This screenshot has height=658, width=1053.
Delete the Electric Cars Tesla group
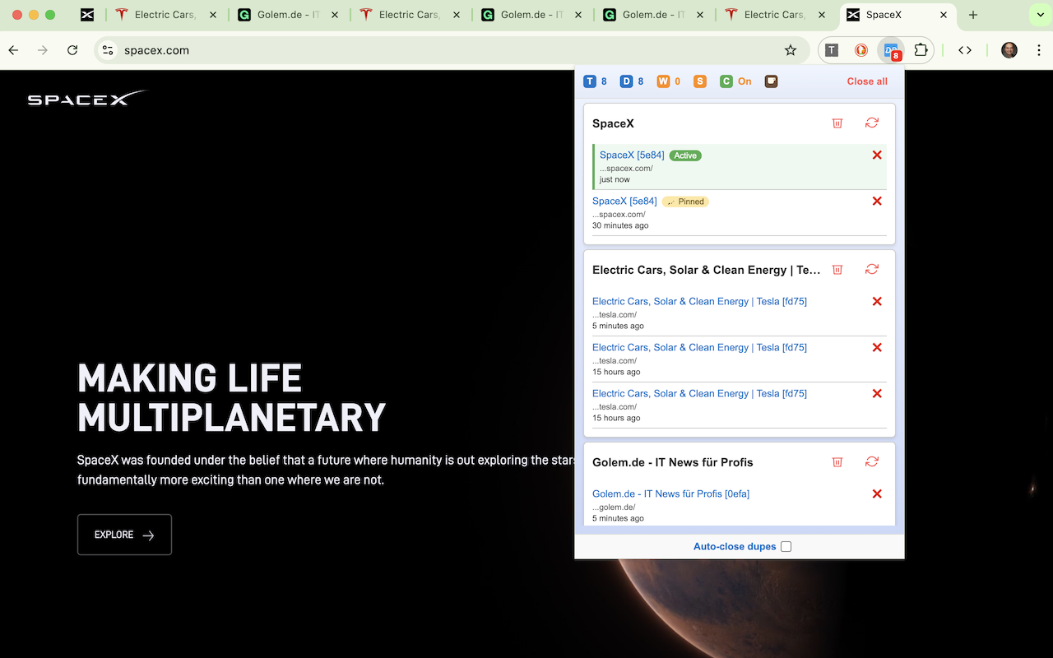tap(837, 270)
